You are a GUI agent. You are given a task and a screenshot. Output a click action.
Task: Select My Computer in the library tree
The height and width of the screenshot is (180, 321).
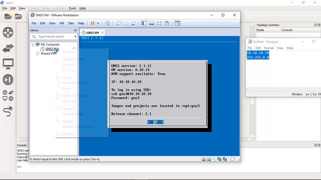coord(50,44)
